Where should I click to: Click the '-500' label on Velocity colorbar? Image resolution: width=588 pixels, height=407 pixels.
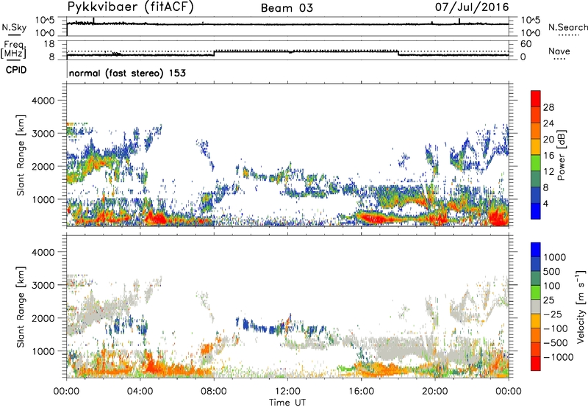(x=556, y=342)
